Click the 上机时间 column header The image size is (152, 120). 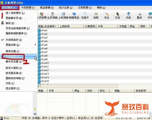pyautogui.click(x=71, y=26)
